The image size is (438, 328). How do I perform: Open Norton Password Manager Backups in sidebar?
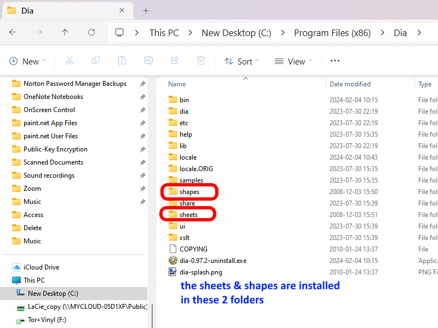pyautogui.click(x=70, y=84)
